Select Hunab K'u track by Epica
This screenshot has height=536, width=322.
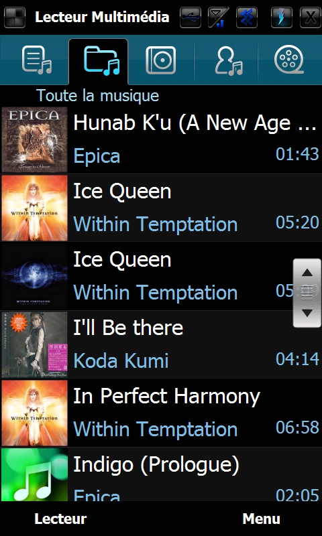coord(161,139)
